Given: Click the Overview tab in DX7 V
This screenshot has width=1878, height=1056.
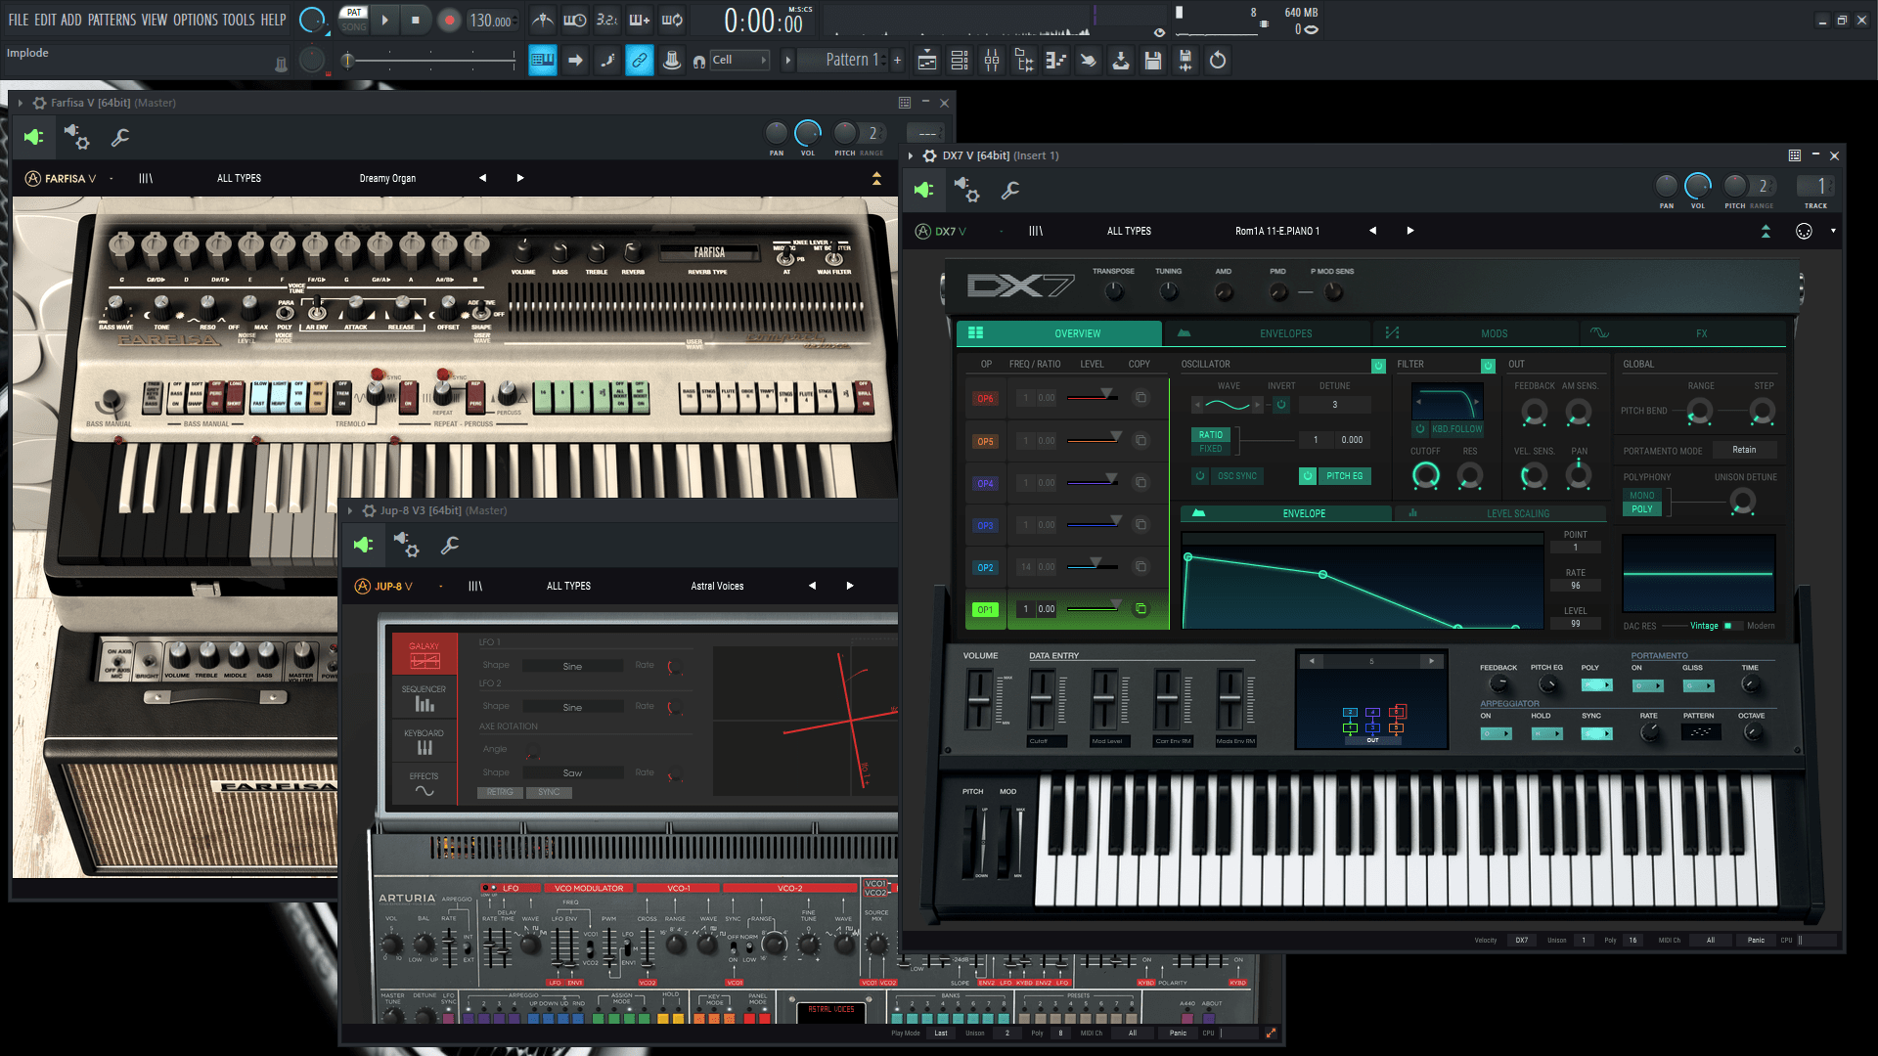Looking at the screenshot, I should (1078, 332).
